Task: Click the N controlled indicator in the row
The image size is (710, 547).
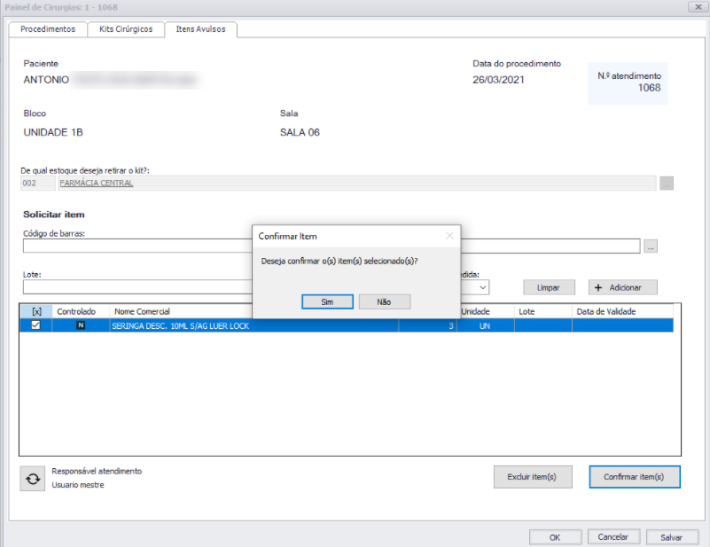Action: pos(81,325)
